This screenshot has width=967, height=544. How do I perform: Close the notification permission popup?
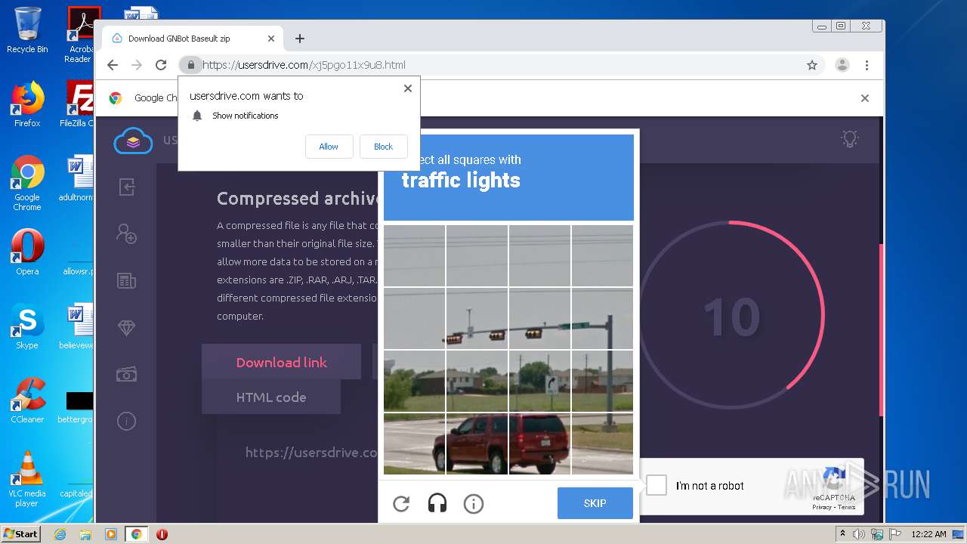coord(408,88)
